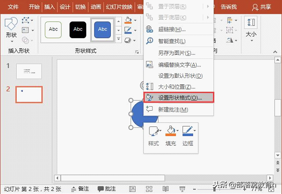
Task: Click the shape fill bucket icon
Action: tap(128, 20)
